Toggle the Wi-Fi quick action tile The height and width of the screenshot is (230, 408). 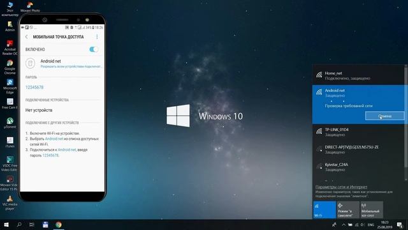[x=324, y=210]
